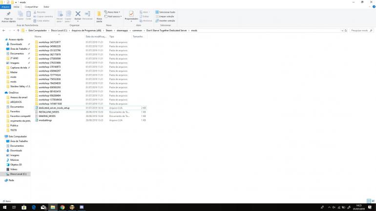Click Limpar seleção in the ribbon
Image resolution: width=376 pixels, height=211 pixels.
click(165, 17)
